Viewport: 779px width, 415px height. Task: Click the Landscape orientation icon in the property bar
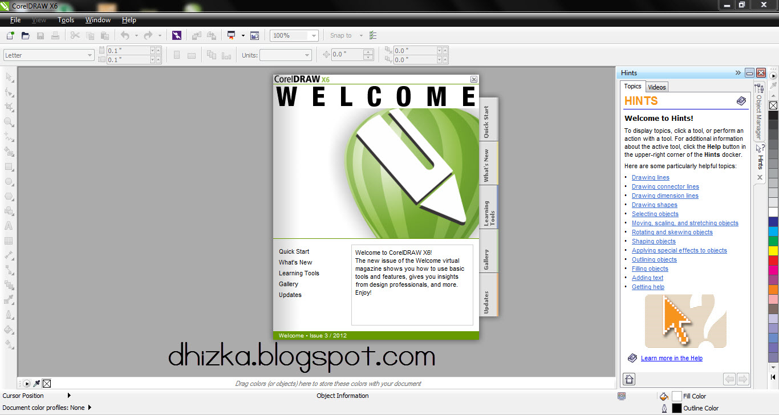click(192, 55)
